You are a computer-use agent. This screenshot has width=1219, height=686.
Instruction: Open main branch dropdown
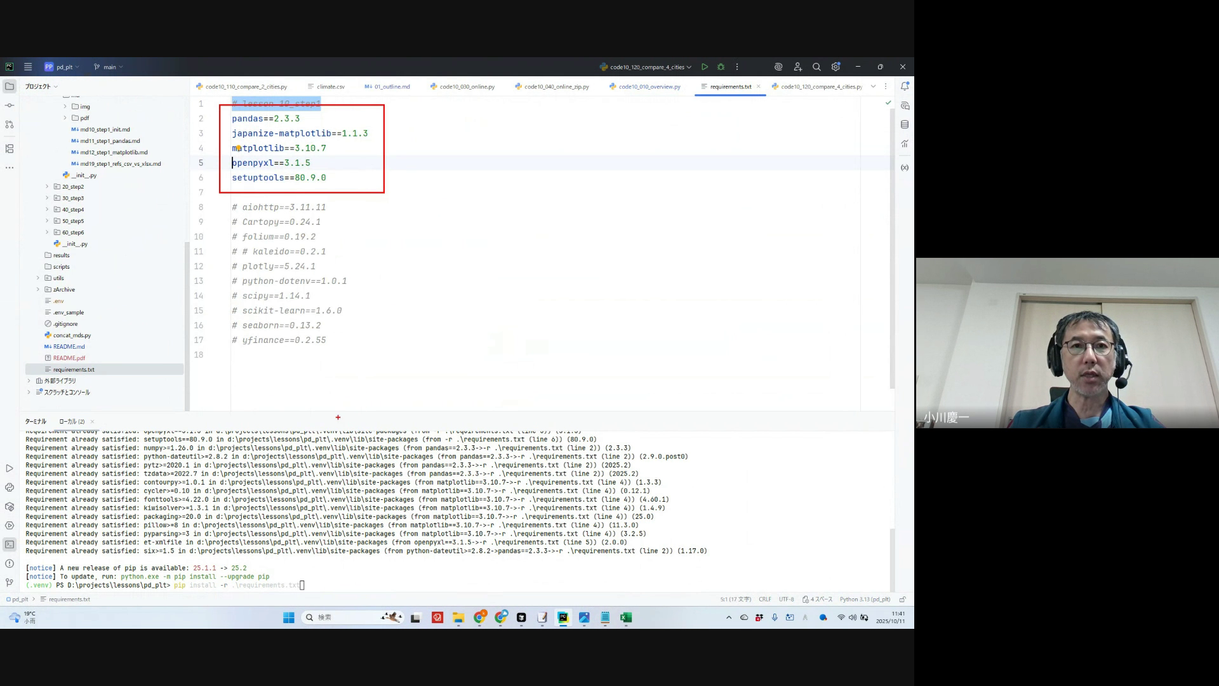(x=109, y=67)
